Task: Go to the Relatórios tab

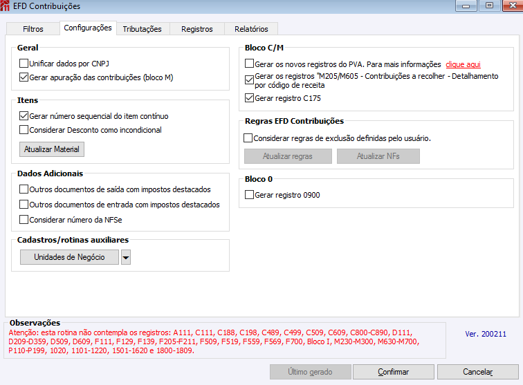Action: tap(251, 29)
